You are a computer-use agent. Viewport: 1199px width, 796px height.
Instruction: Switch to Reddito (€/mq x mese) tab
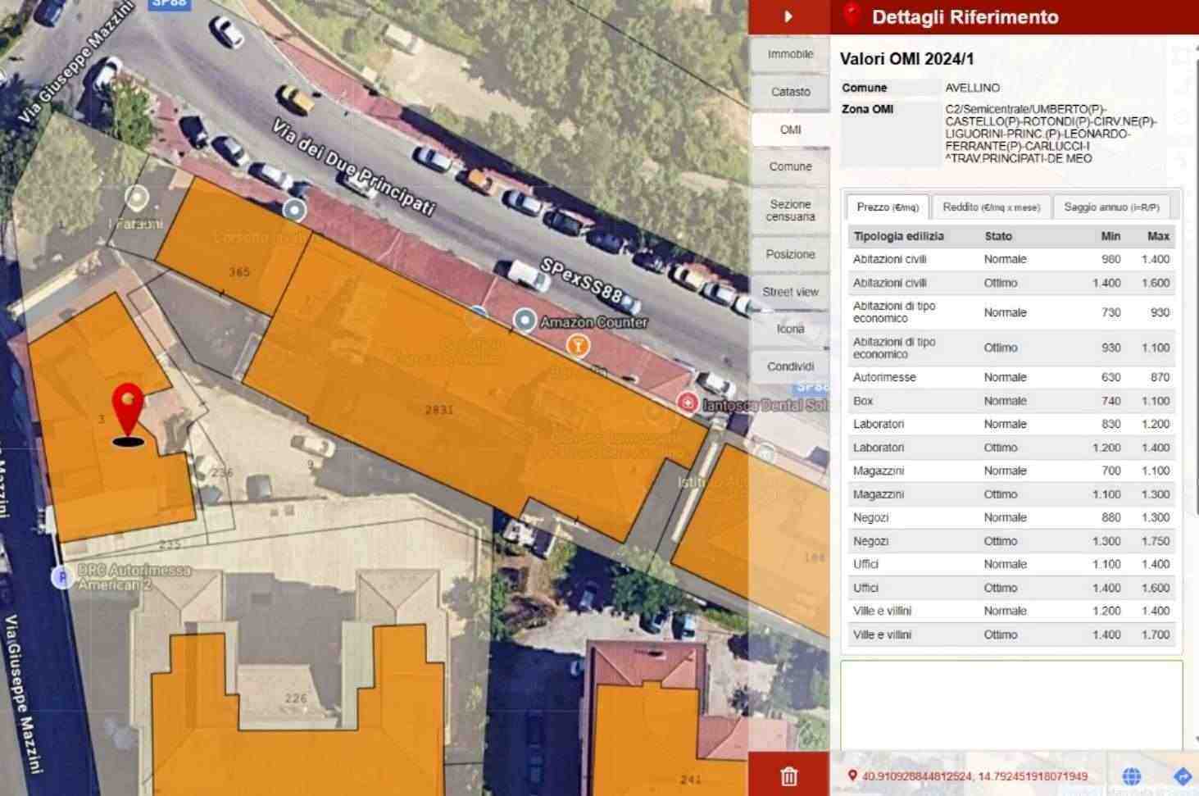point(991,207)
